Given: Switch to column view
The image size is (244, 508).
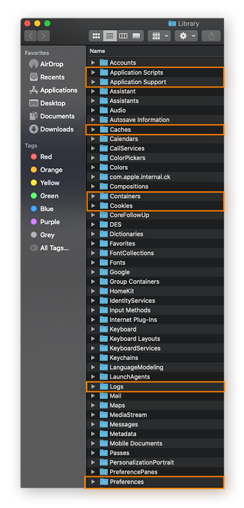Looking at the screenshot, I should [123, 35].
